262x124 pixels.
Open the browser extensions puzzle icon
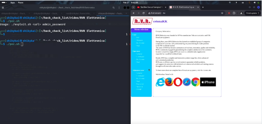pyautogui.click(x=234, y=13)
